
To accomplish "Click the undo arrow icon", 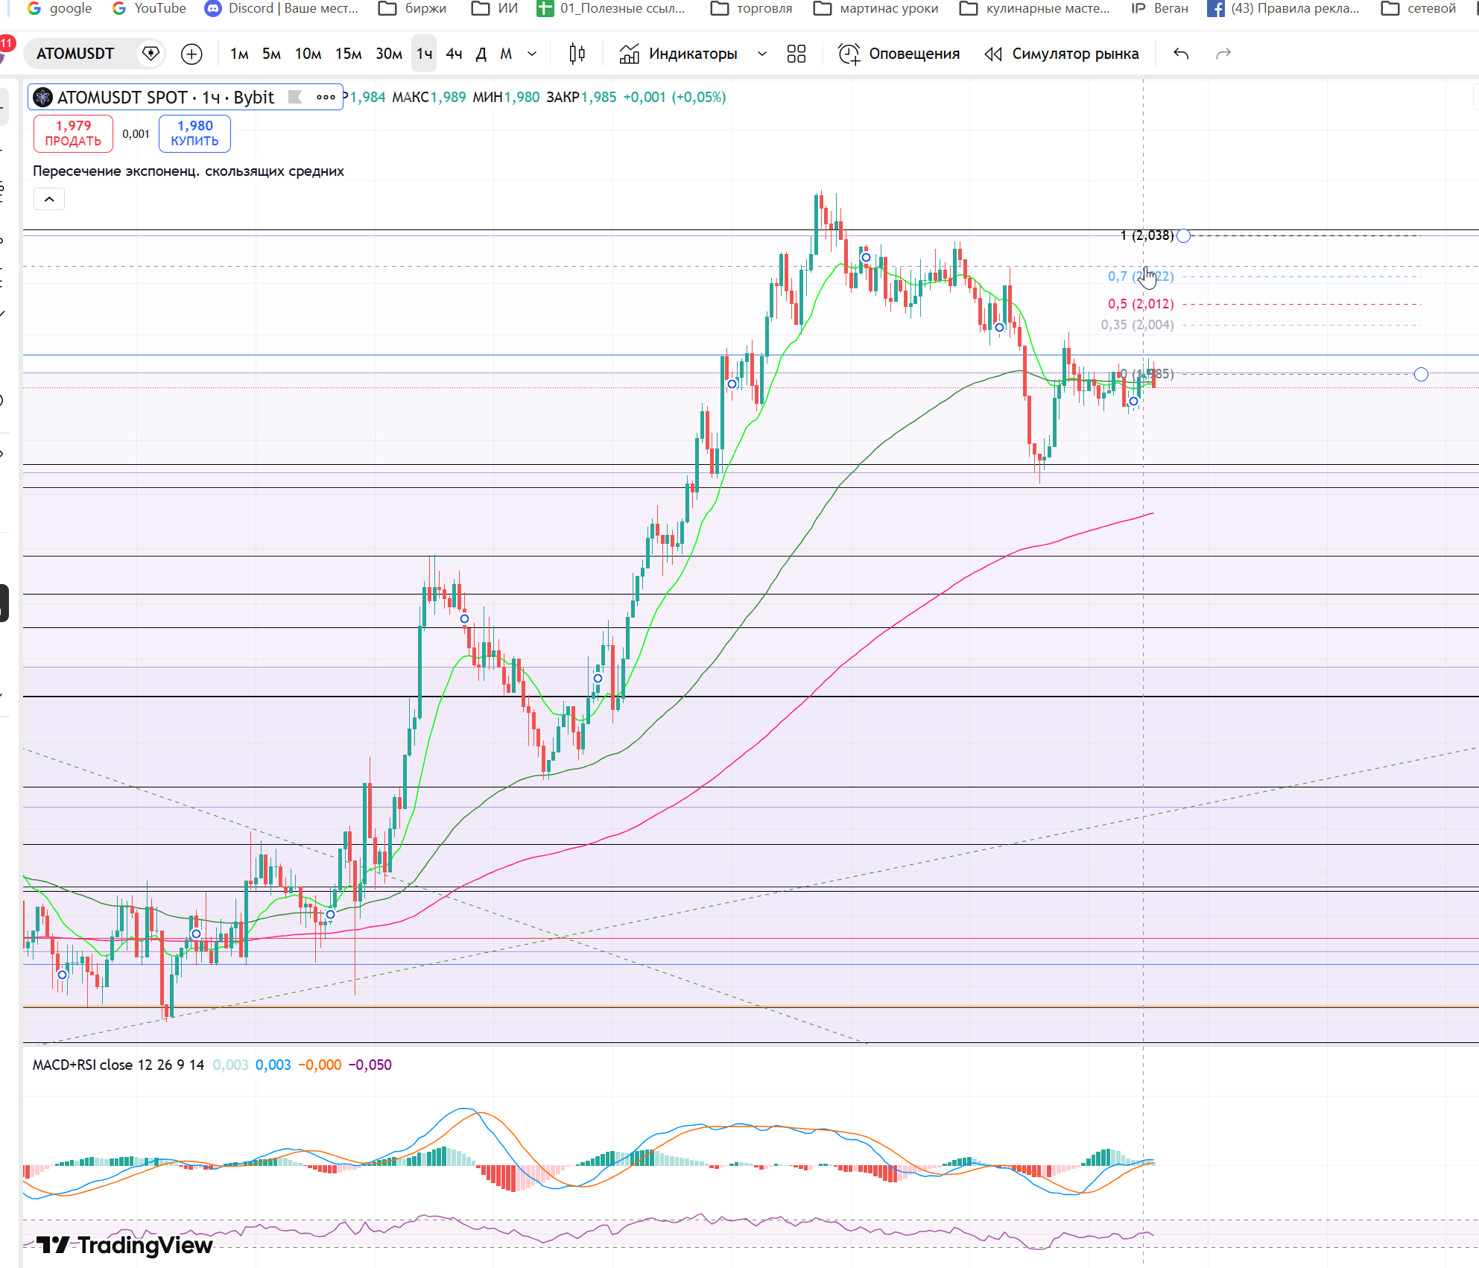I will (x=1181, y=54).
